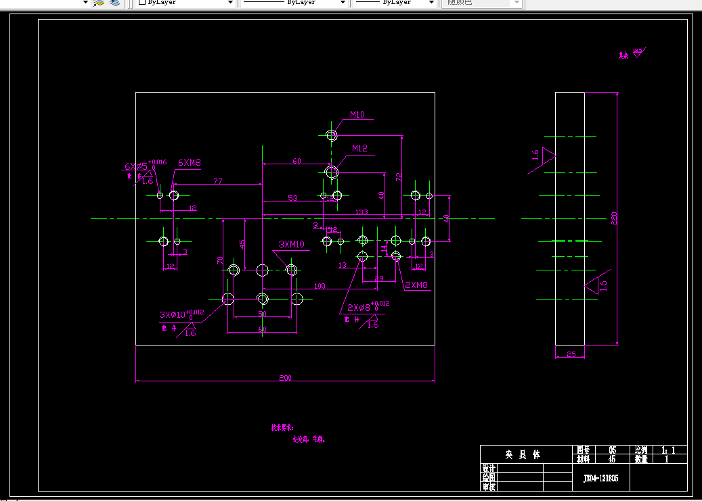Select the 数量 title block cell
This screenshot has width=702, height=501.
(641, 459)
